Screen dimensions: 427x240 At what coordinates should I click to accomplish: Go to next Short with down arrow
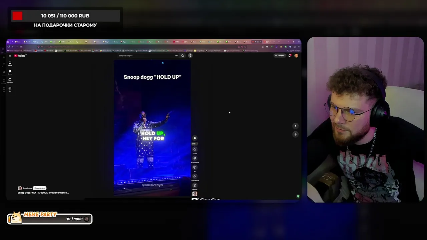(x=295, y=134)
